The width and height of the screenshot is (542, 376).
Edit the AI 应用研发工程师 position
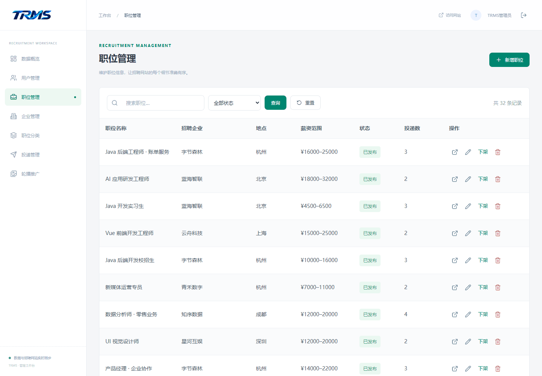pyautogui.click(x=468, y=179)
